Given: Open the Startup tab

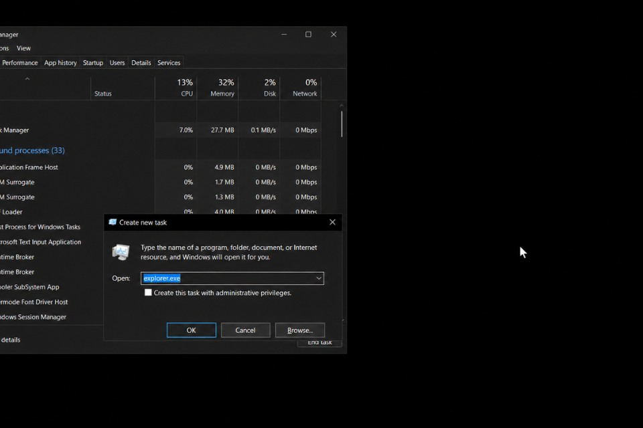Looking at the screenshot, I should tap(92, 62).
